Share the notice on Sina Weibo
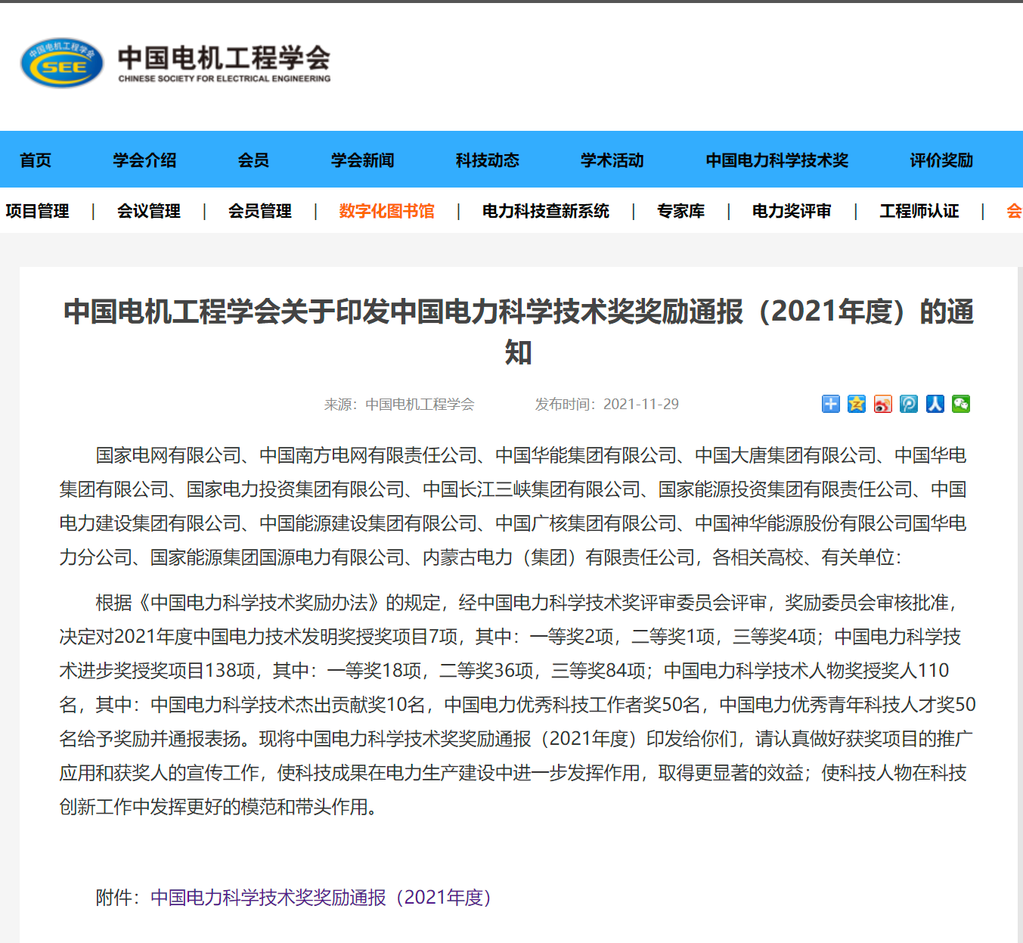 [x=882, y=404]
